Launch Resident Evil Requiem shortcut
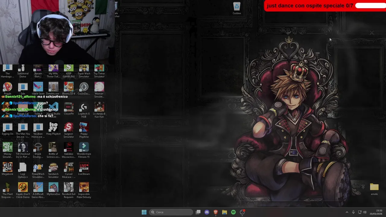The width and height of the screenshot is (386, 217). (x=69, y=191)
